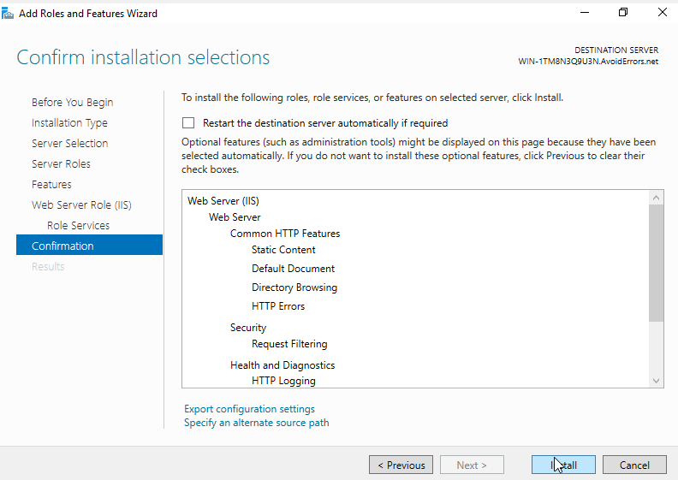This screenshot has height=480, width=678.
Task: Jump to Server Roles step
Action: pyautogui.click(x=61, y=164)
